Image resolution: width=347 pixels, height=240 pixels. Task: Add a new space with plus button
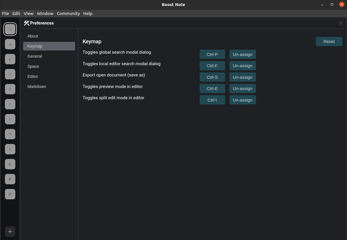(x=10, y=232)
